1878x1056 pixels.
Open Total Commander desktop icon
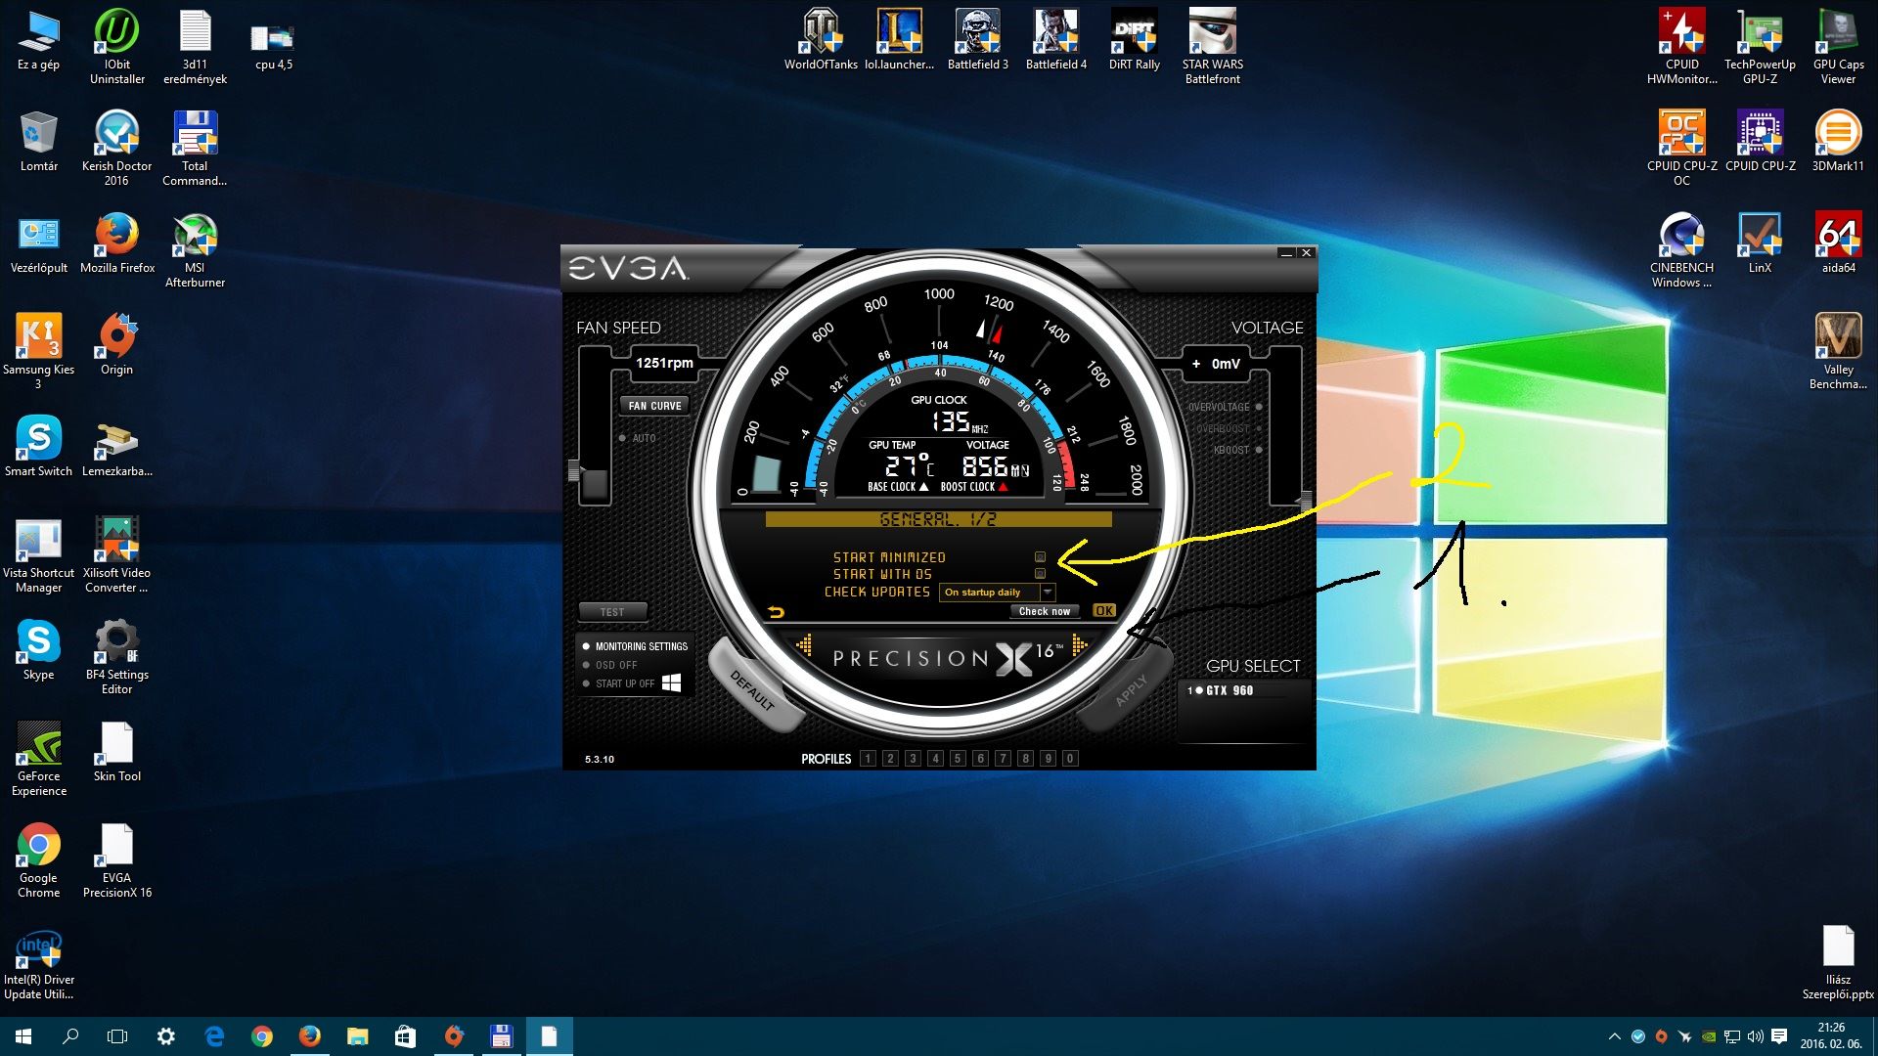[x=195, y=148]
